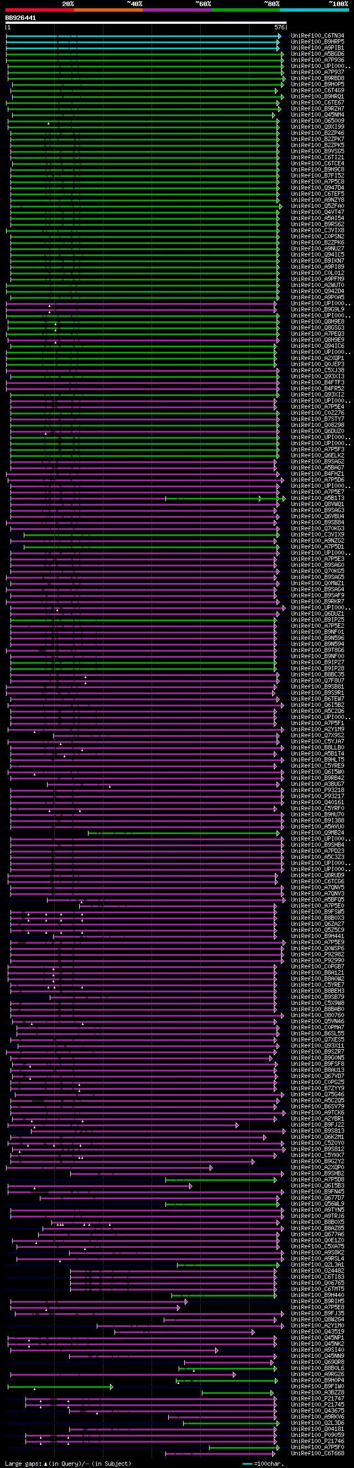Click the label UniRef100_Q40161
This screenshot has width=354, height=1468.
317,802
